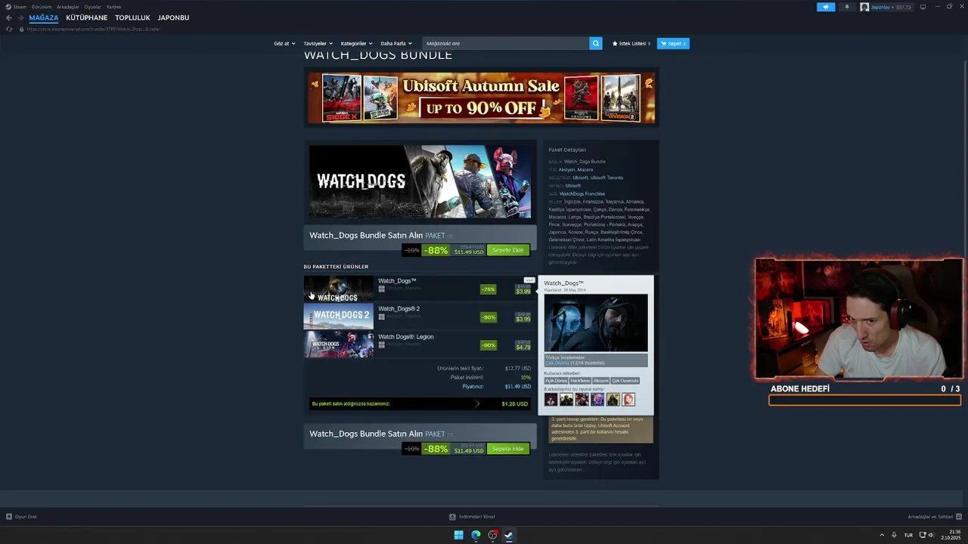Click the fourth friend avatar in popup

597,399
